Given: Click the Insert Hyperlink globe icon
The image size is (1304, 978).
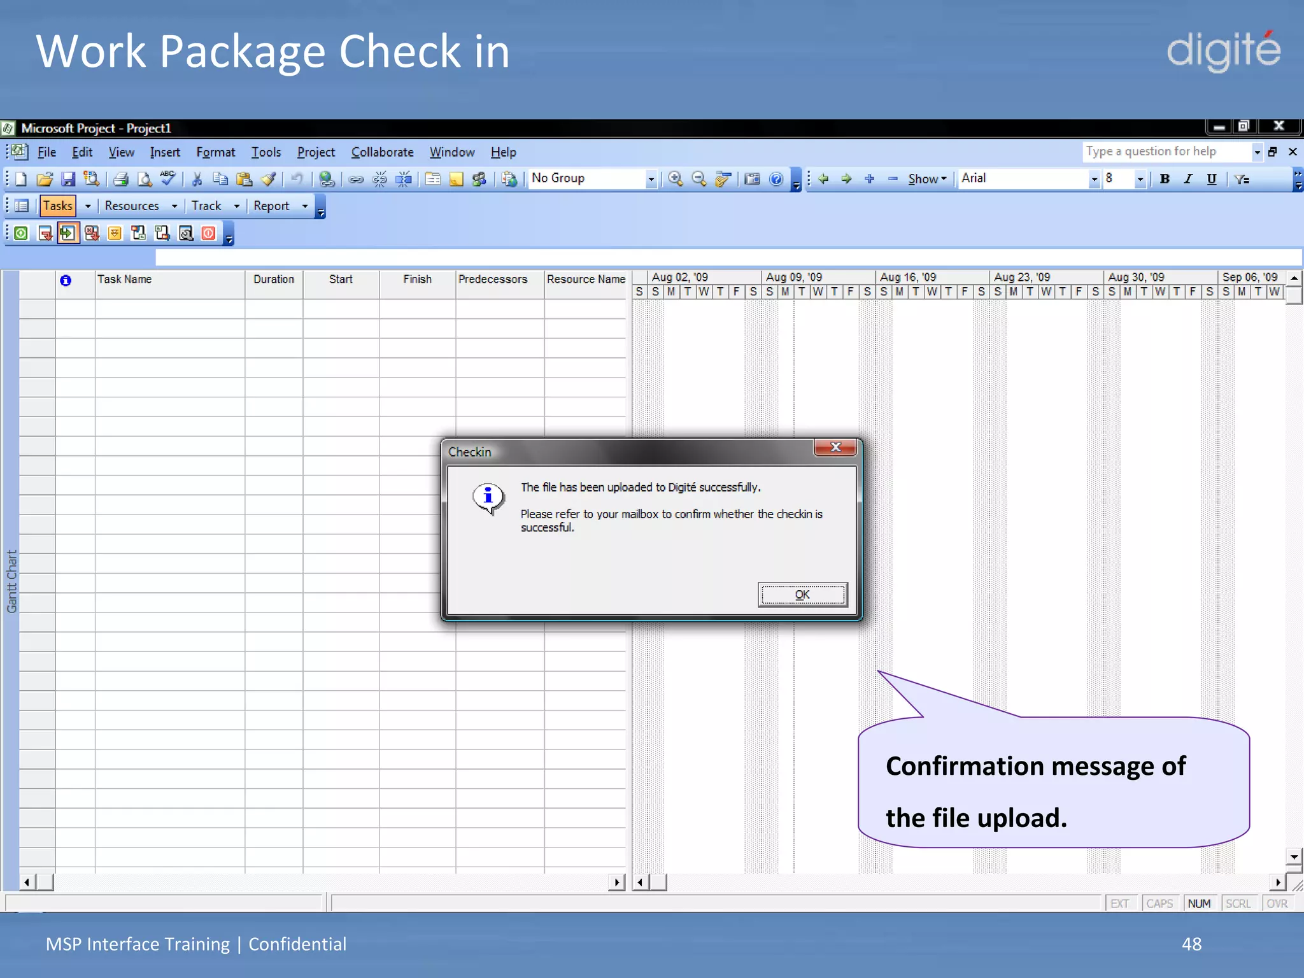Looking at the screenshot, I should click(327, 179).
